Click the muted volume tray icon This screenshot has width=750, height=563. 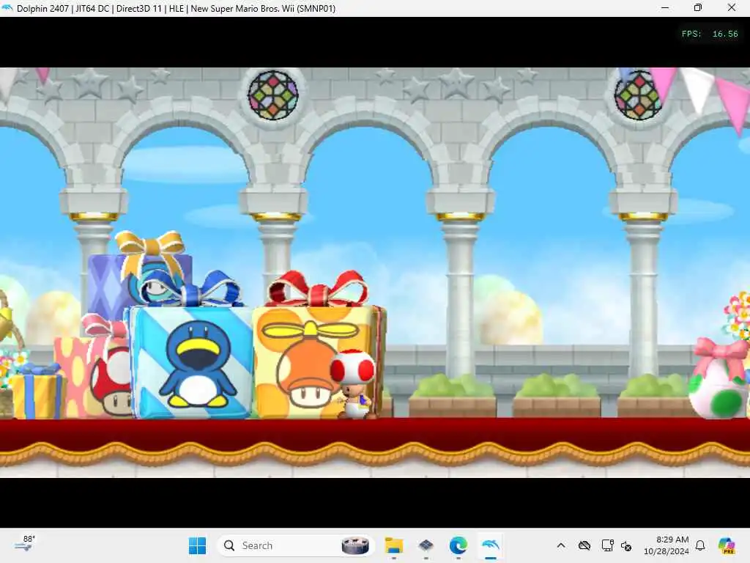point(626,545)
